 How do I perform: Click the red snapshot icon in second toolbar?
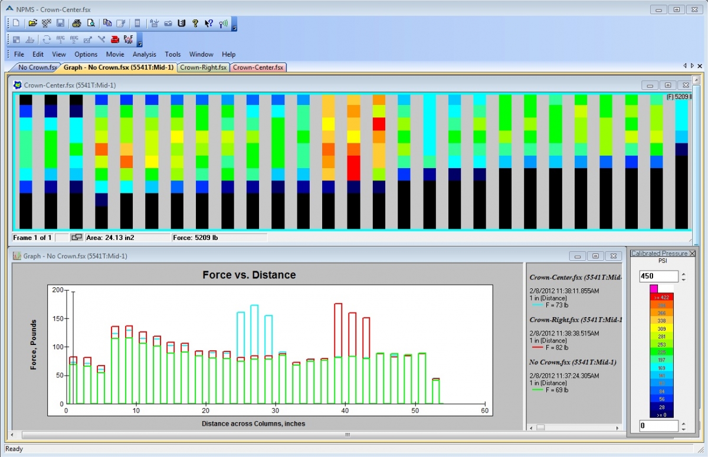point(114,40)
